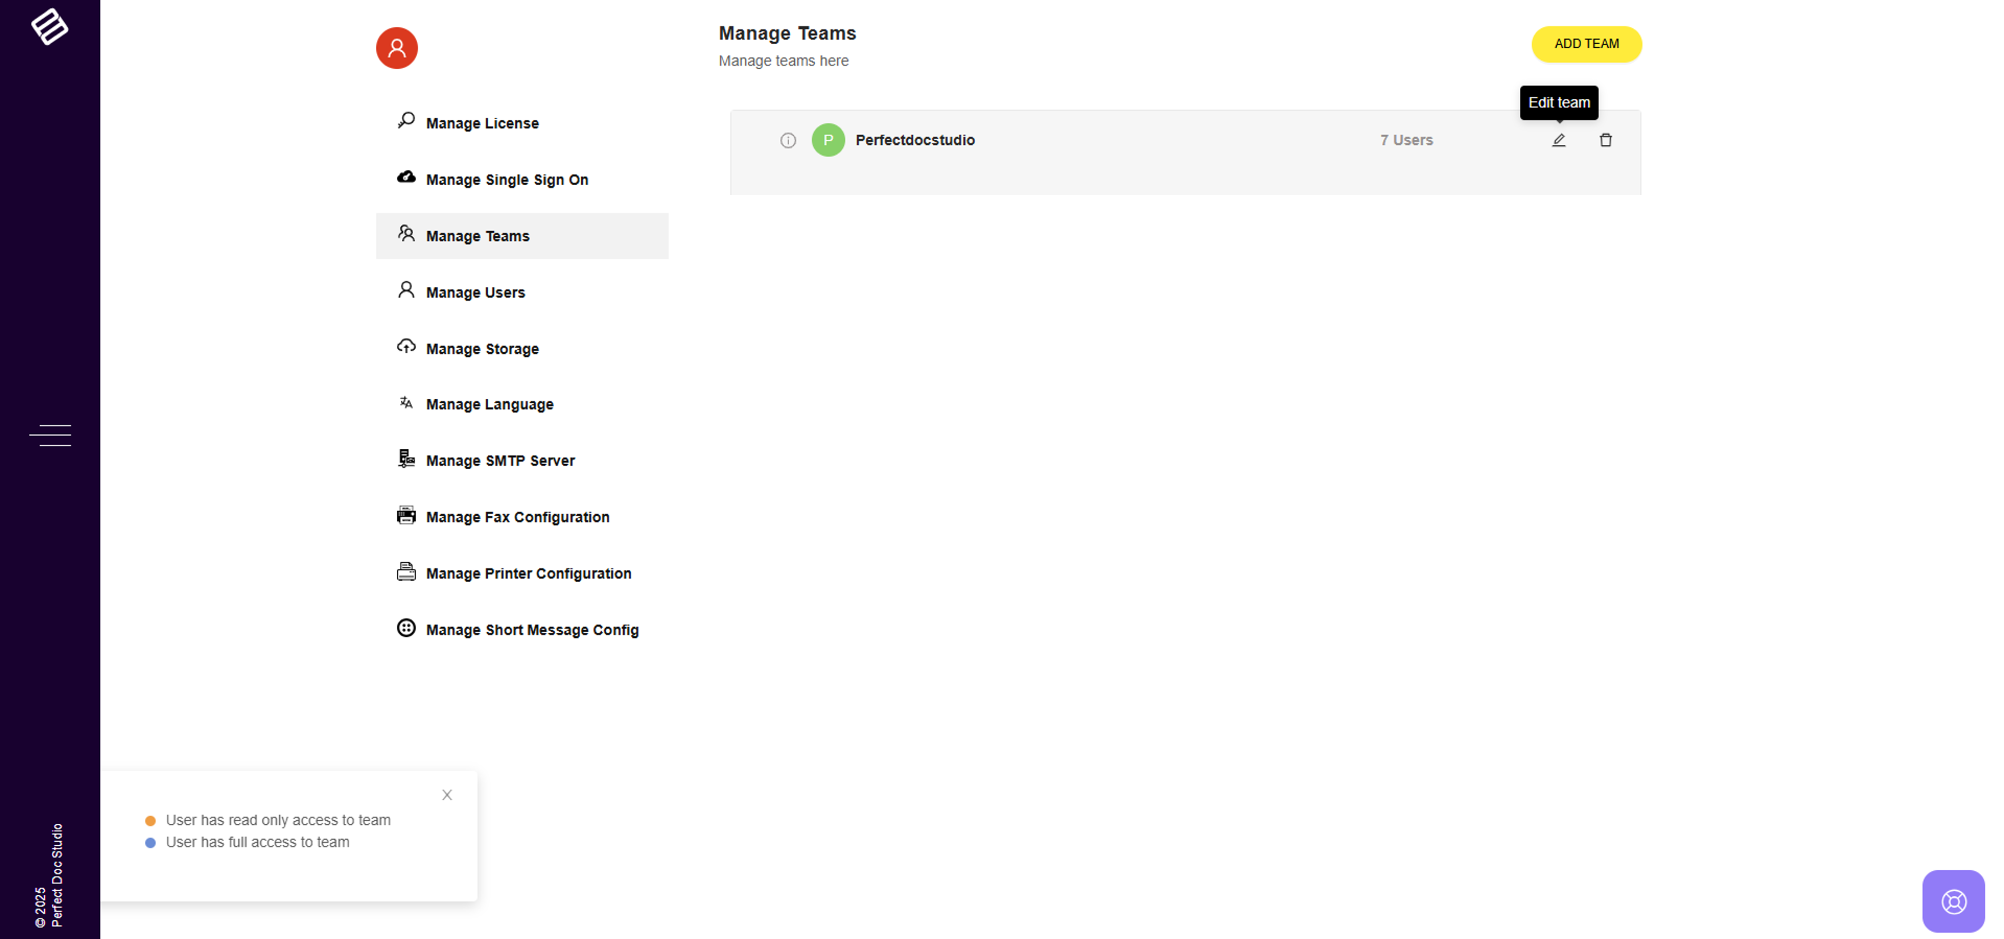Go to Manage Single Sign On
The image size is (2004, 939).
click(506, 179)
